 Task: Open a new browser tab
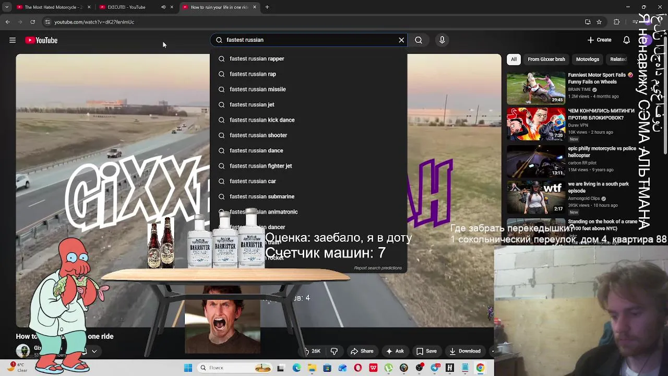pos(267,7)
